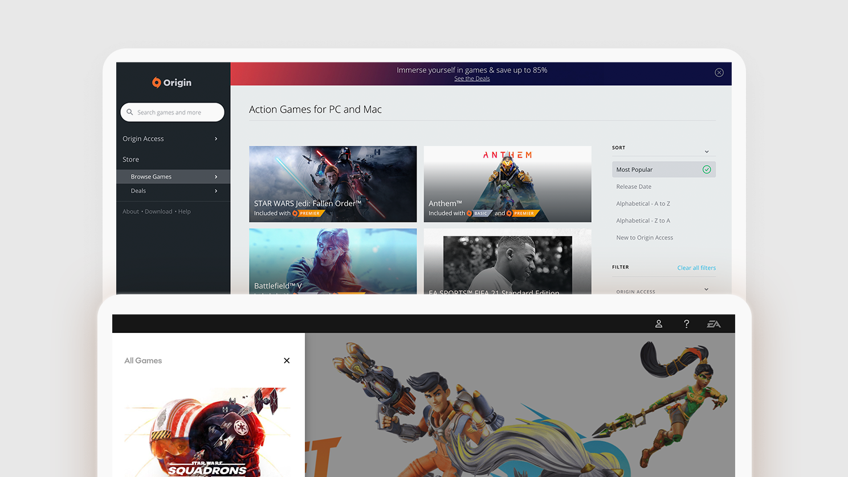The image size is (848, 477).
Task: Click the search magnifier icon
Action: click(130, 112)
